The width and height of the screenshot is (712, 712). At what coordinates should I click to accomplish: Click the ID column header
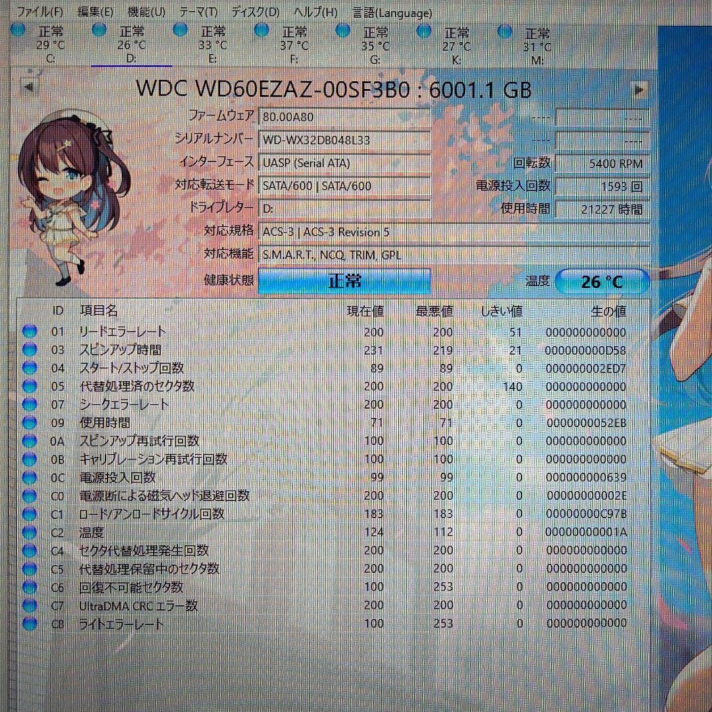pos(57,311)
